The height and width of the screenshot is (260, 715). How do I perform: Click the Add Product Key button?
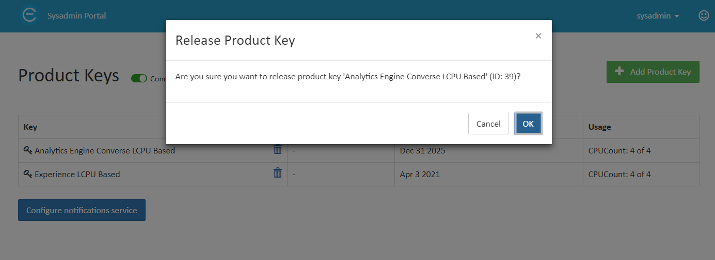coord(653,72)
